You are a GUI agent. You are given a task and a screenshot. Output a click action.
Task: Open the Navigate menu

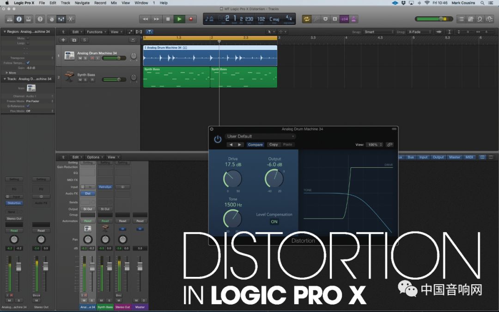pos(82,3)
